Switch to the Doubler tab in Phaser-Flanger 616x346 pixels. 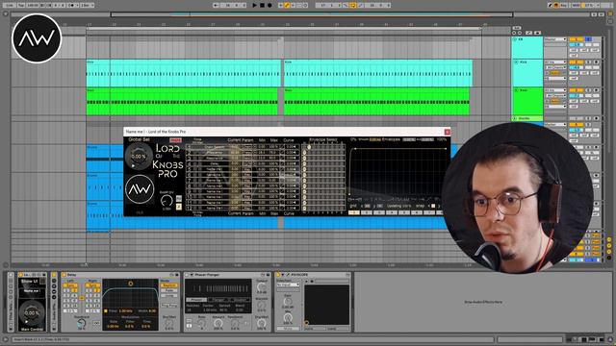pyautogui.click(x=240, y=300)
